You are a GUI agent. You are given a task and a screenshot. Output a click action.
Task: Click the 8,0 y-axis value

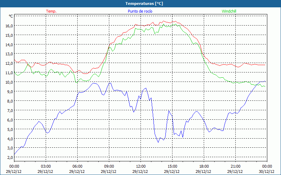10,101
